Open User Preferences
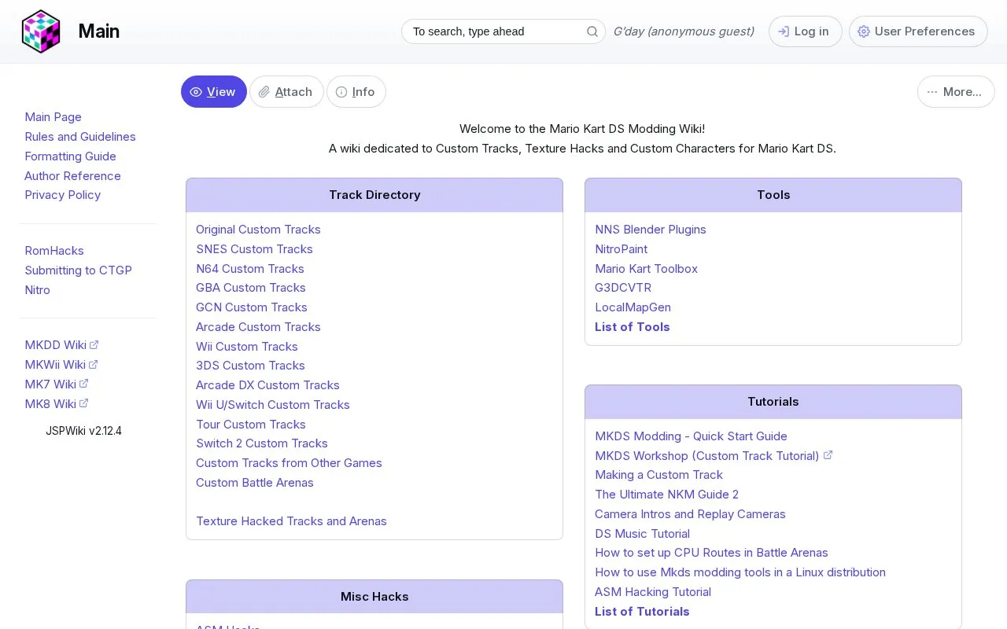The height and width of the screenshot is (629, 1007). coord(918,31)
